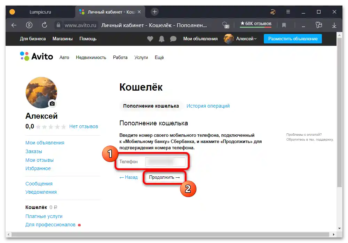The width and height of the screenshot is (348, 243).
Task: Open Помощь in top bar
Action: (88, 39)
